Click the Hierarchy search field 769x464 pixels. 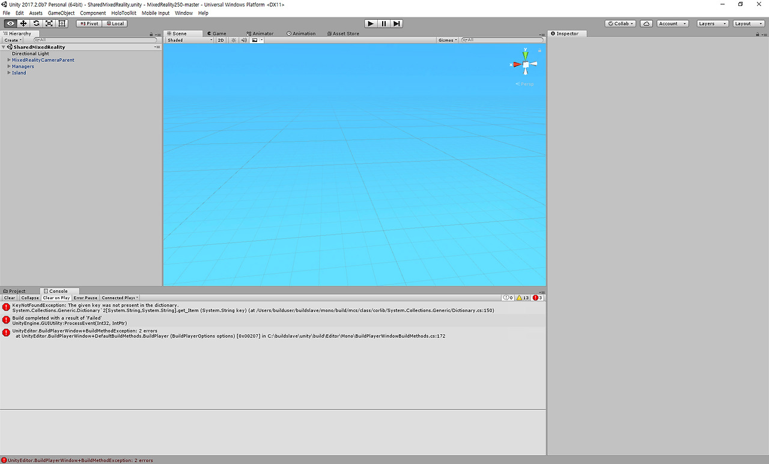point(96,40)
